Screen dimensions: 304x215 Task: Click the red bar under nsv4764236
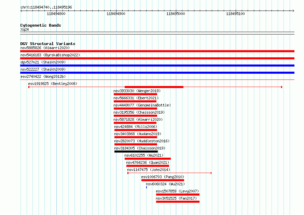click(148, 166)
